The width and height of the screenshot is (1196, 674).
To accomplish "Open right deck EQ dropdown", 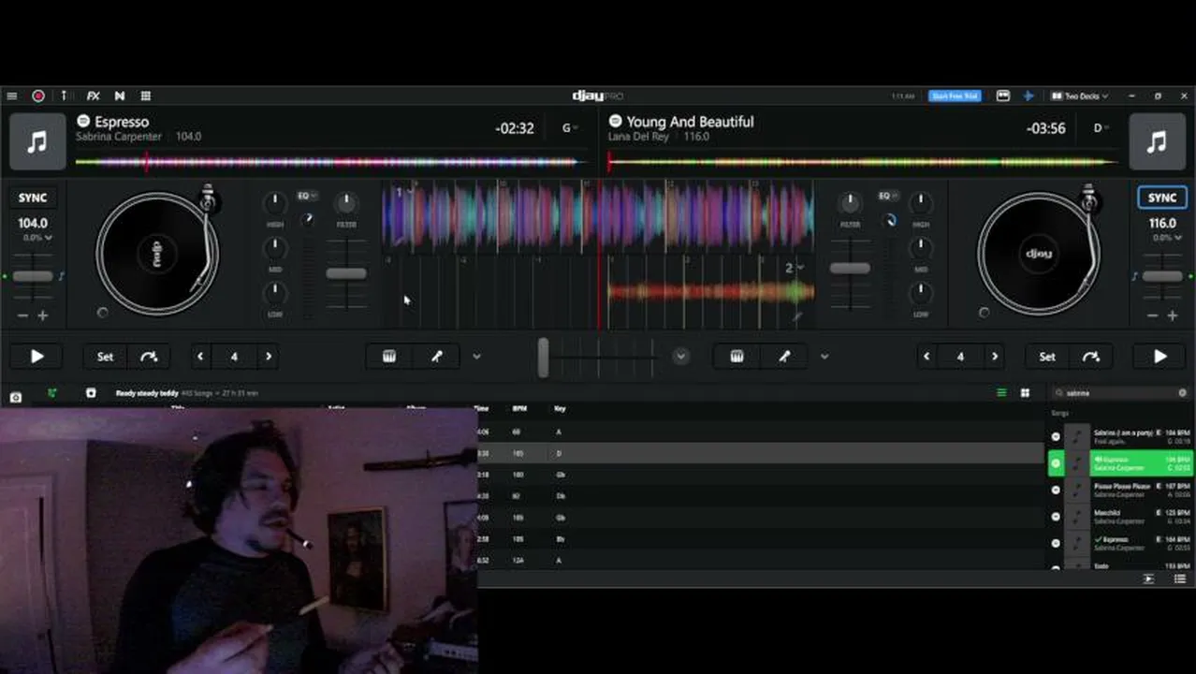I will coord(886,196).
